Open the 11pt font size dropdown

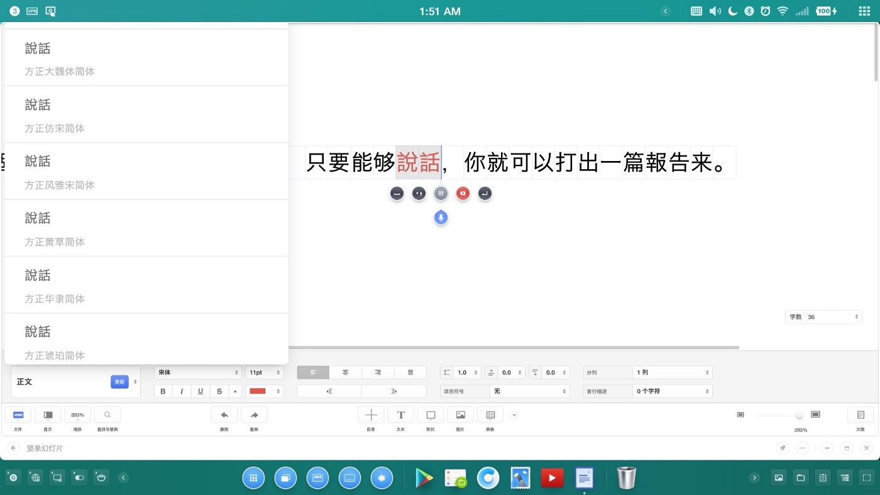tap(264, 372)
